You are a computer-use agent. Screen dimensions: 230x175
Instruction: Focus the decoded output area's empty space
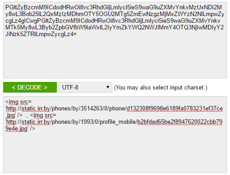click(115, 151)
